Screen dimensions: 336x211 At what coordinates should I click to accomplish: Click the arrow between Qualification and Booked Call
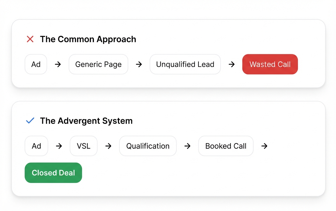pos(187,146)
